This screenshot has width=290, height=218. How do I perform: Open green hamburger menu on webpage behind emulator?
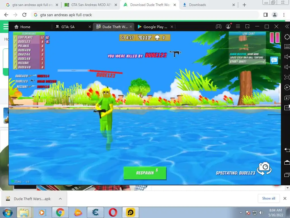point(6,26)
